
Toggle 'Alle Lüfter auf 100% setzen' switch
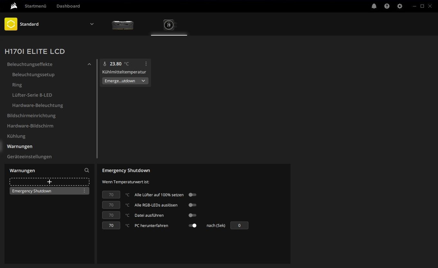(192, 195)
